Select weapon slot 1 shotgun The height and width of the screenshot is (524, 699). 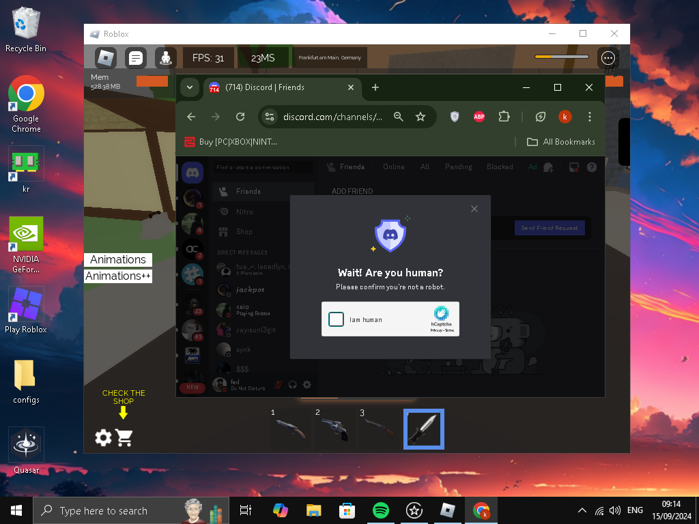coord(290,429)
